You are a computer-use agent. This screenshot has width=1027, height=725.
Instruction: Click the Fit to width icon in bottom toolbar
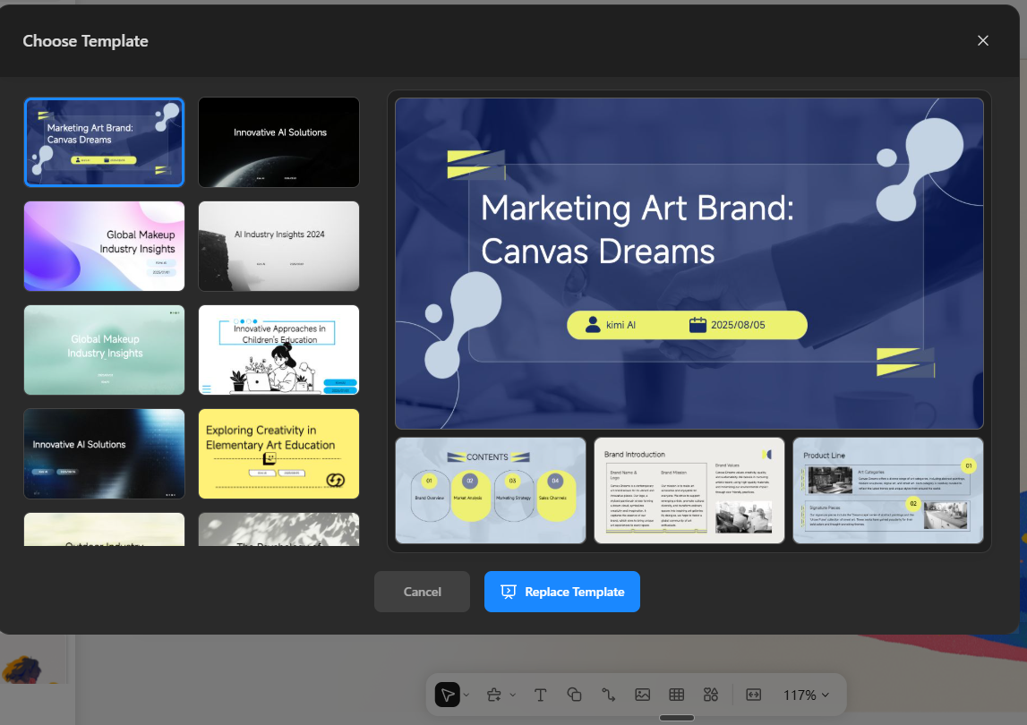point(754,695)
